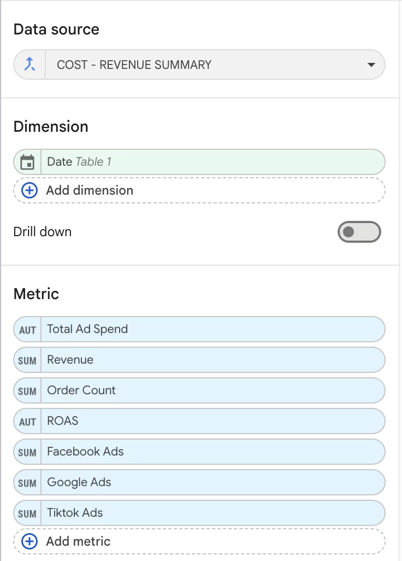The width and height of the screenshot is (402, 561).
Task: Select the ROAS metric chip
Action: point(199,421)
